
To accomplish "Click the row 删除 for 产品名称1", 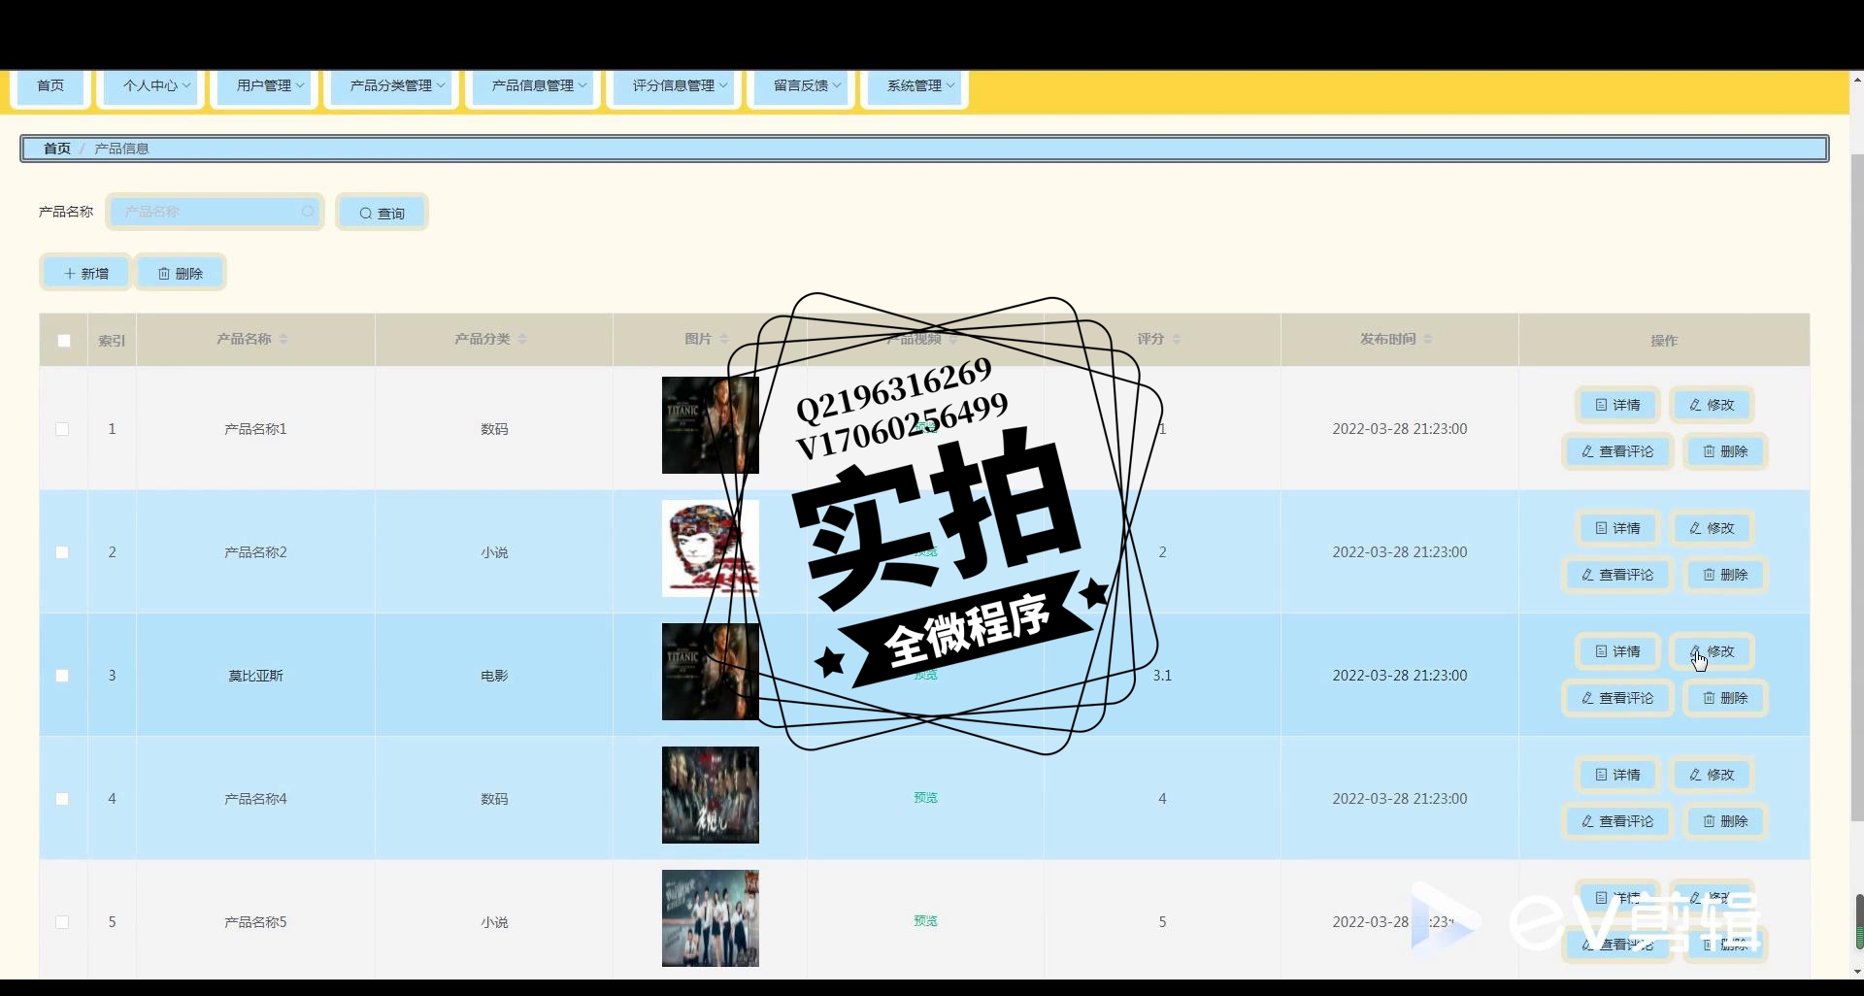I will pos(1725,451).
